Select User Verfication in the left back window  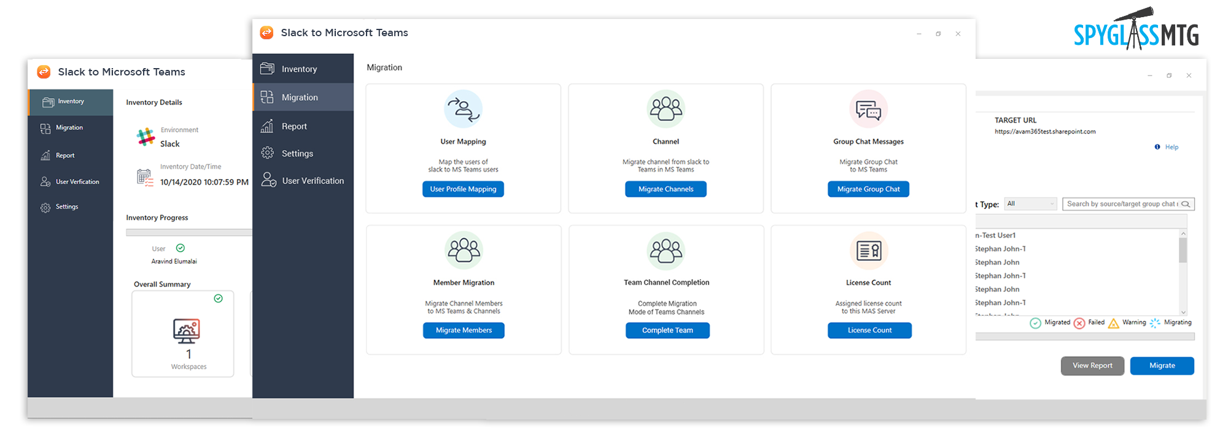pos(71,182)
